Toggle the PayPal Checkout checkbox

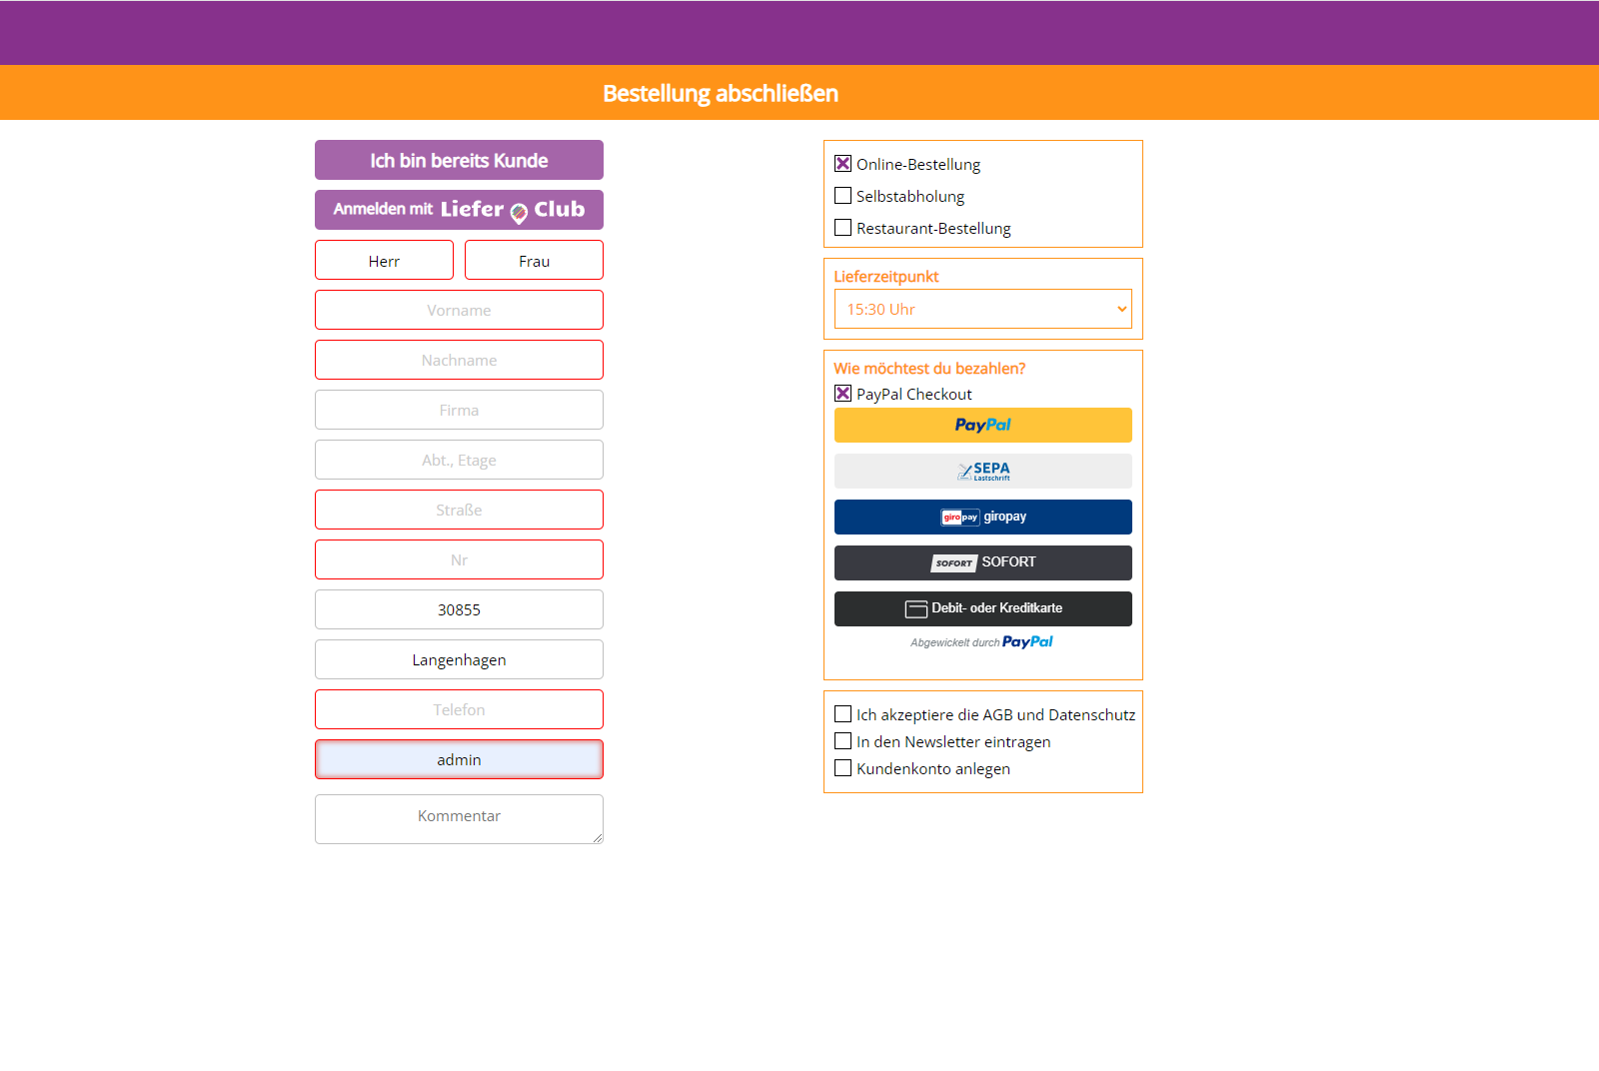pyautogui.click(x=843, y=394)
